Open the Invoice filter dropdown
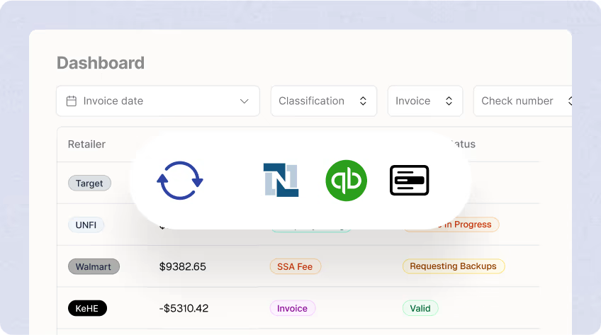Viewport: 601px width, 335px height. point(425,101)
